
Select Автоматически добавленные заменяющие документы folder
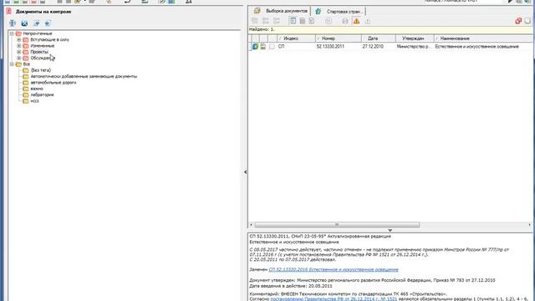(x=84, y=76)
